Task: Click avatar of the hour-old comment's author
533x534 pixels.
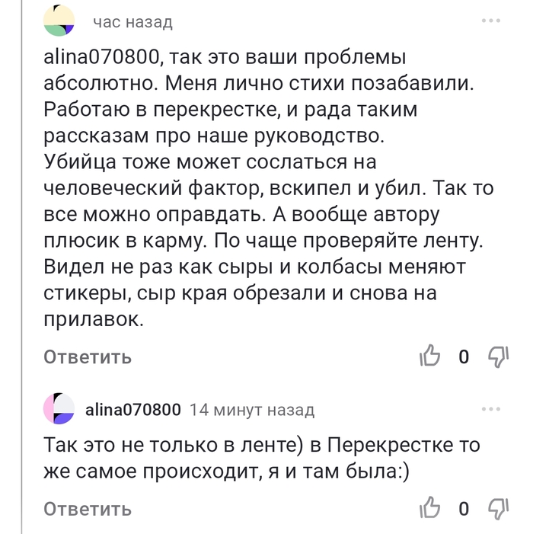Action: (59, 21)
